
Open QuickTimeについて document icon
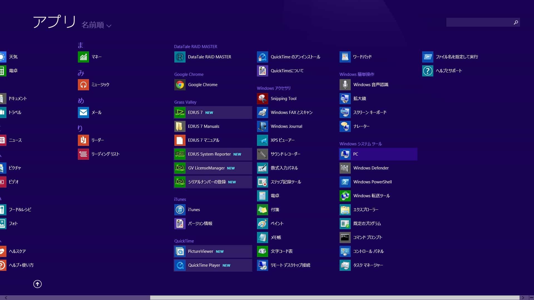(x=262, y=71)
